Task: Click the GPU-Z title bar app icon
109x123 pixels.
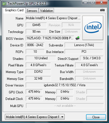Action: (4, 4)
